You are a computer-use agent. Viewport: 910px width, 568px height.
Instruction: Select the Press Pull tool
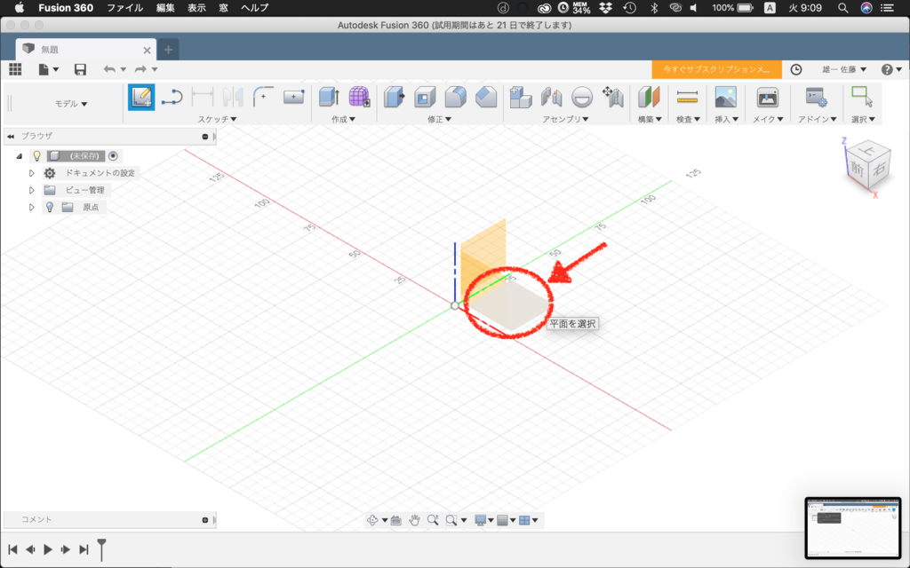pos(395,97)
